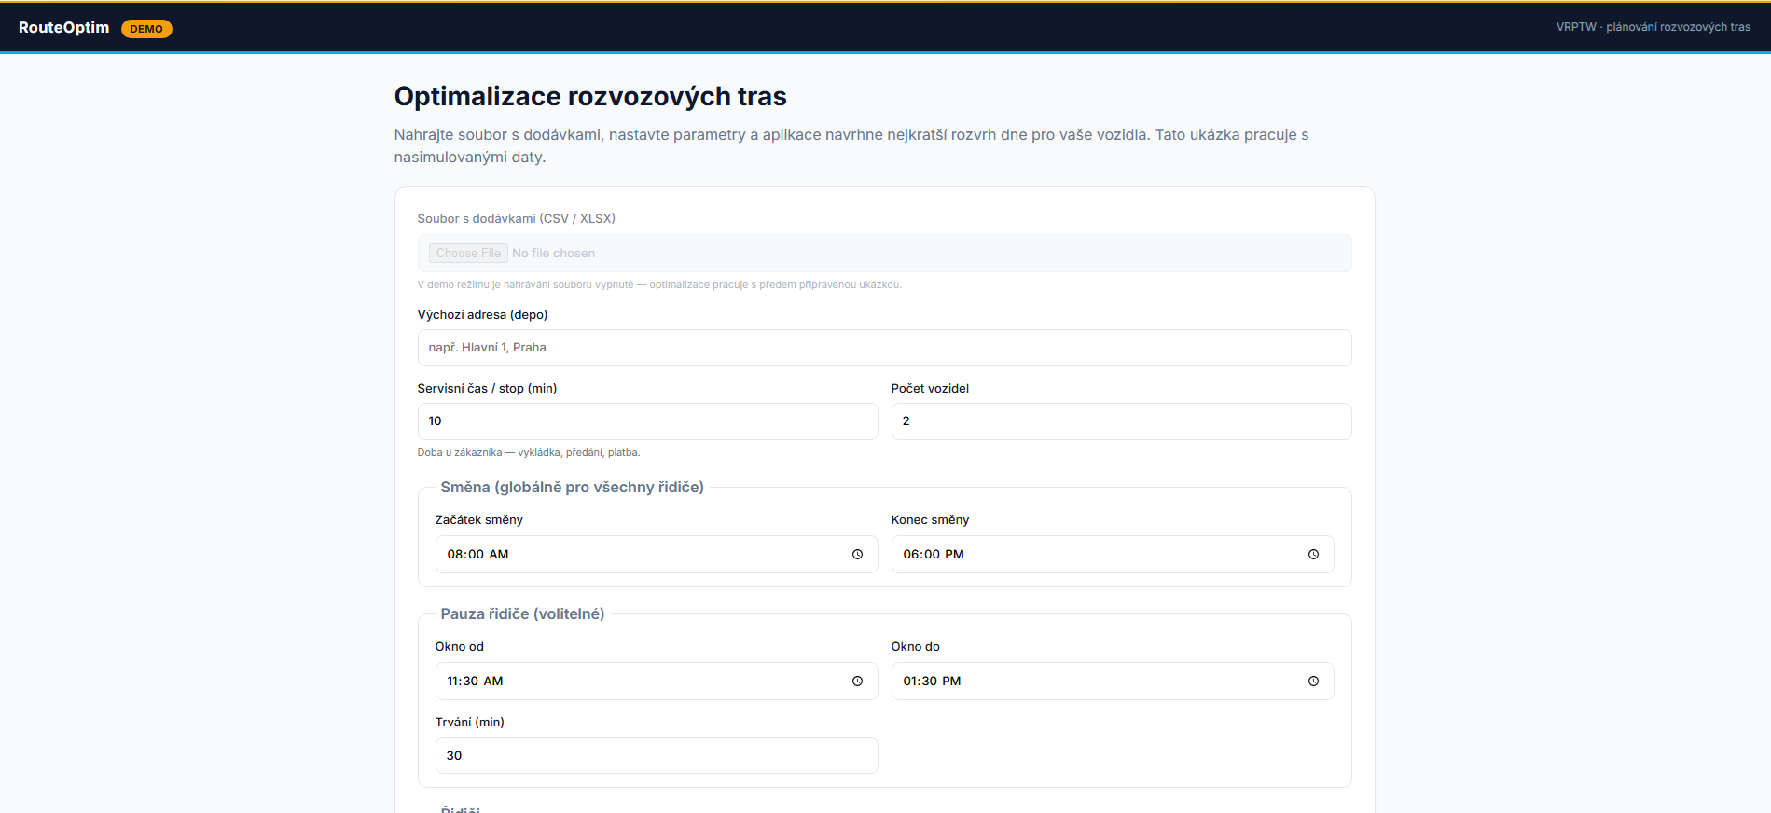
Task: Click the Konec směny 06:00 PM field
Action: point(1113,555)
